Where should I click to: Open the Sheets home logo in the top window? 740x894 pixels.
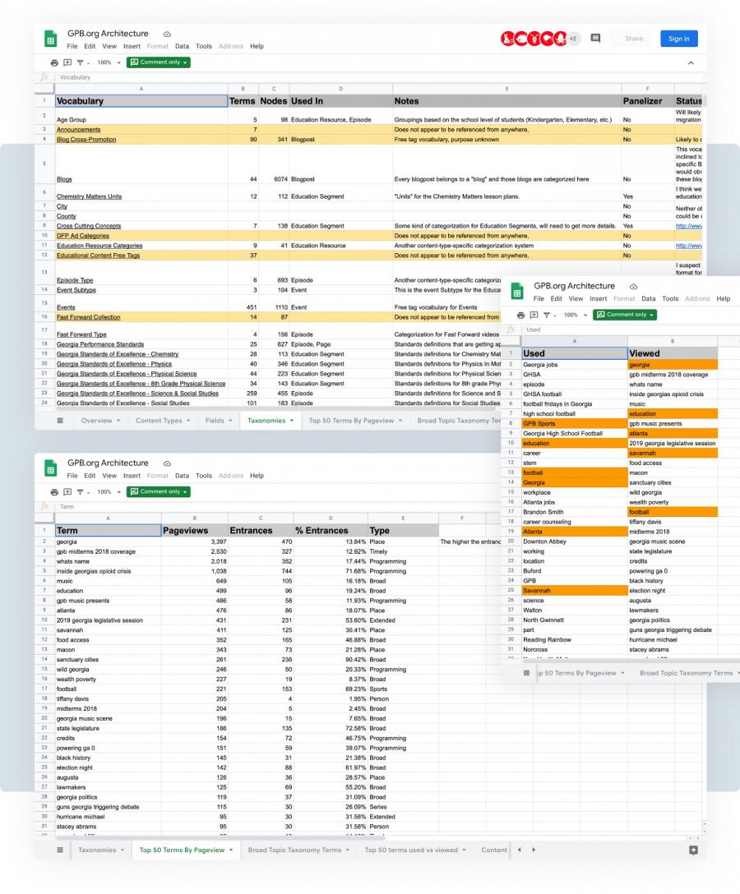click(x=51, y=39)
